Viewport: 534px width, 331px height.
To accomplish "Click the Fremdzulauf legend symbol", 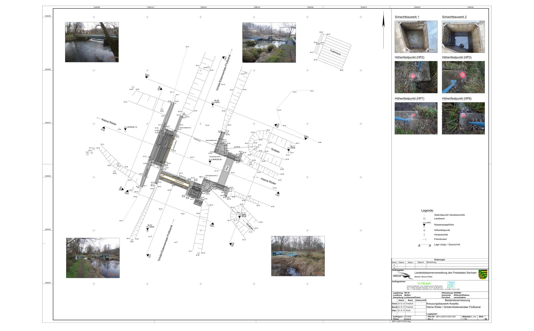I will [x=424, y=239].
